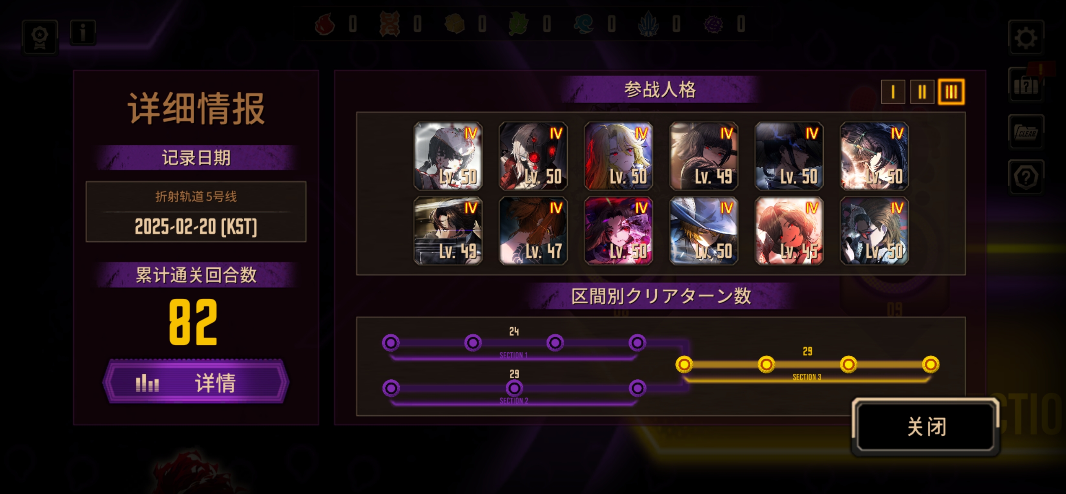Screen dimensions: 1066x494
Task: Select team record tab III
Action: (x=951, y=92)
